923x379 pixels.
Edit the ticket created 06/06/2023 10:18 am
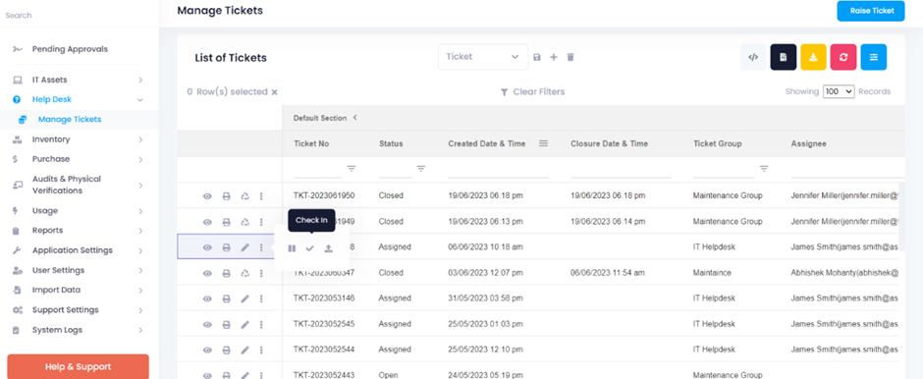[x=244, y=247]
